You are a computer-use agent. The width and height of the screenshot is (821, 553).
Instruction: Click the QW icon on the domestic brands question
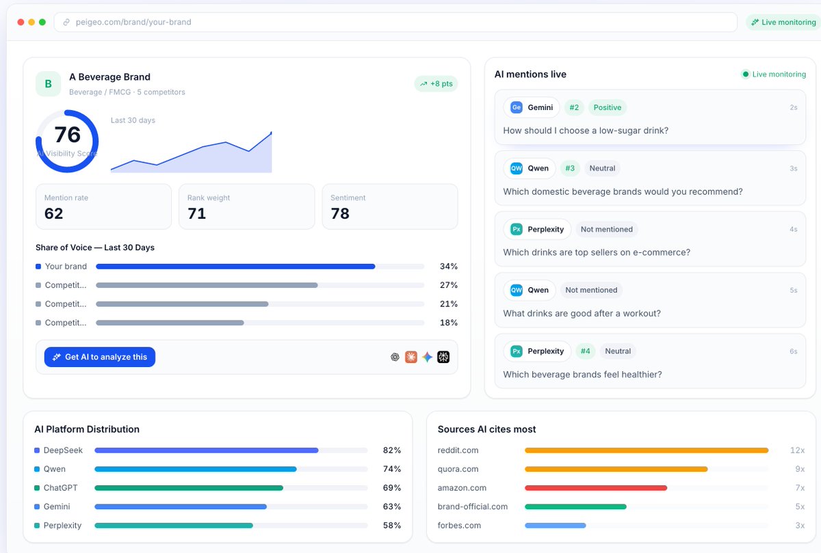[517, 168]
